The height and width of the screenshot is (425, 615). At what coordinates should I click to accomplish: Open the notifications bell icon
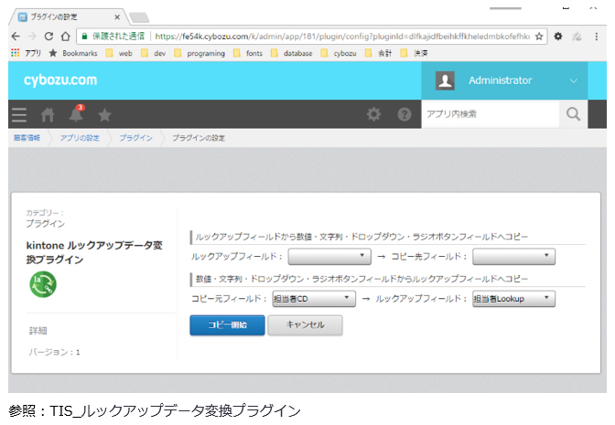click(76, 114)
